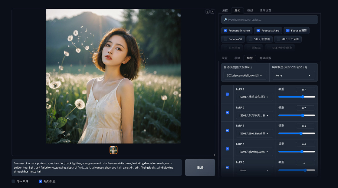
Task: Click the LoRA 1 weight value 0.7
Action: pyautogui.click(x=305, y=90)
